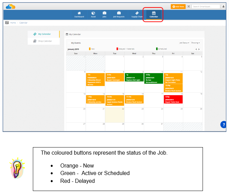The image size is (229, 192).
Task: Open the repair broken flush button event
Action: coord(114,101)
